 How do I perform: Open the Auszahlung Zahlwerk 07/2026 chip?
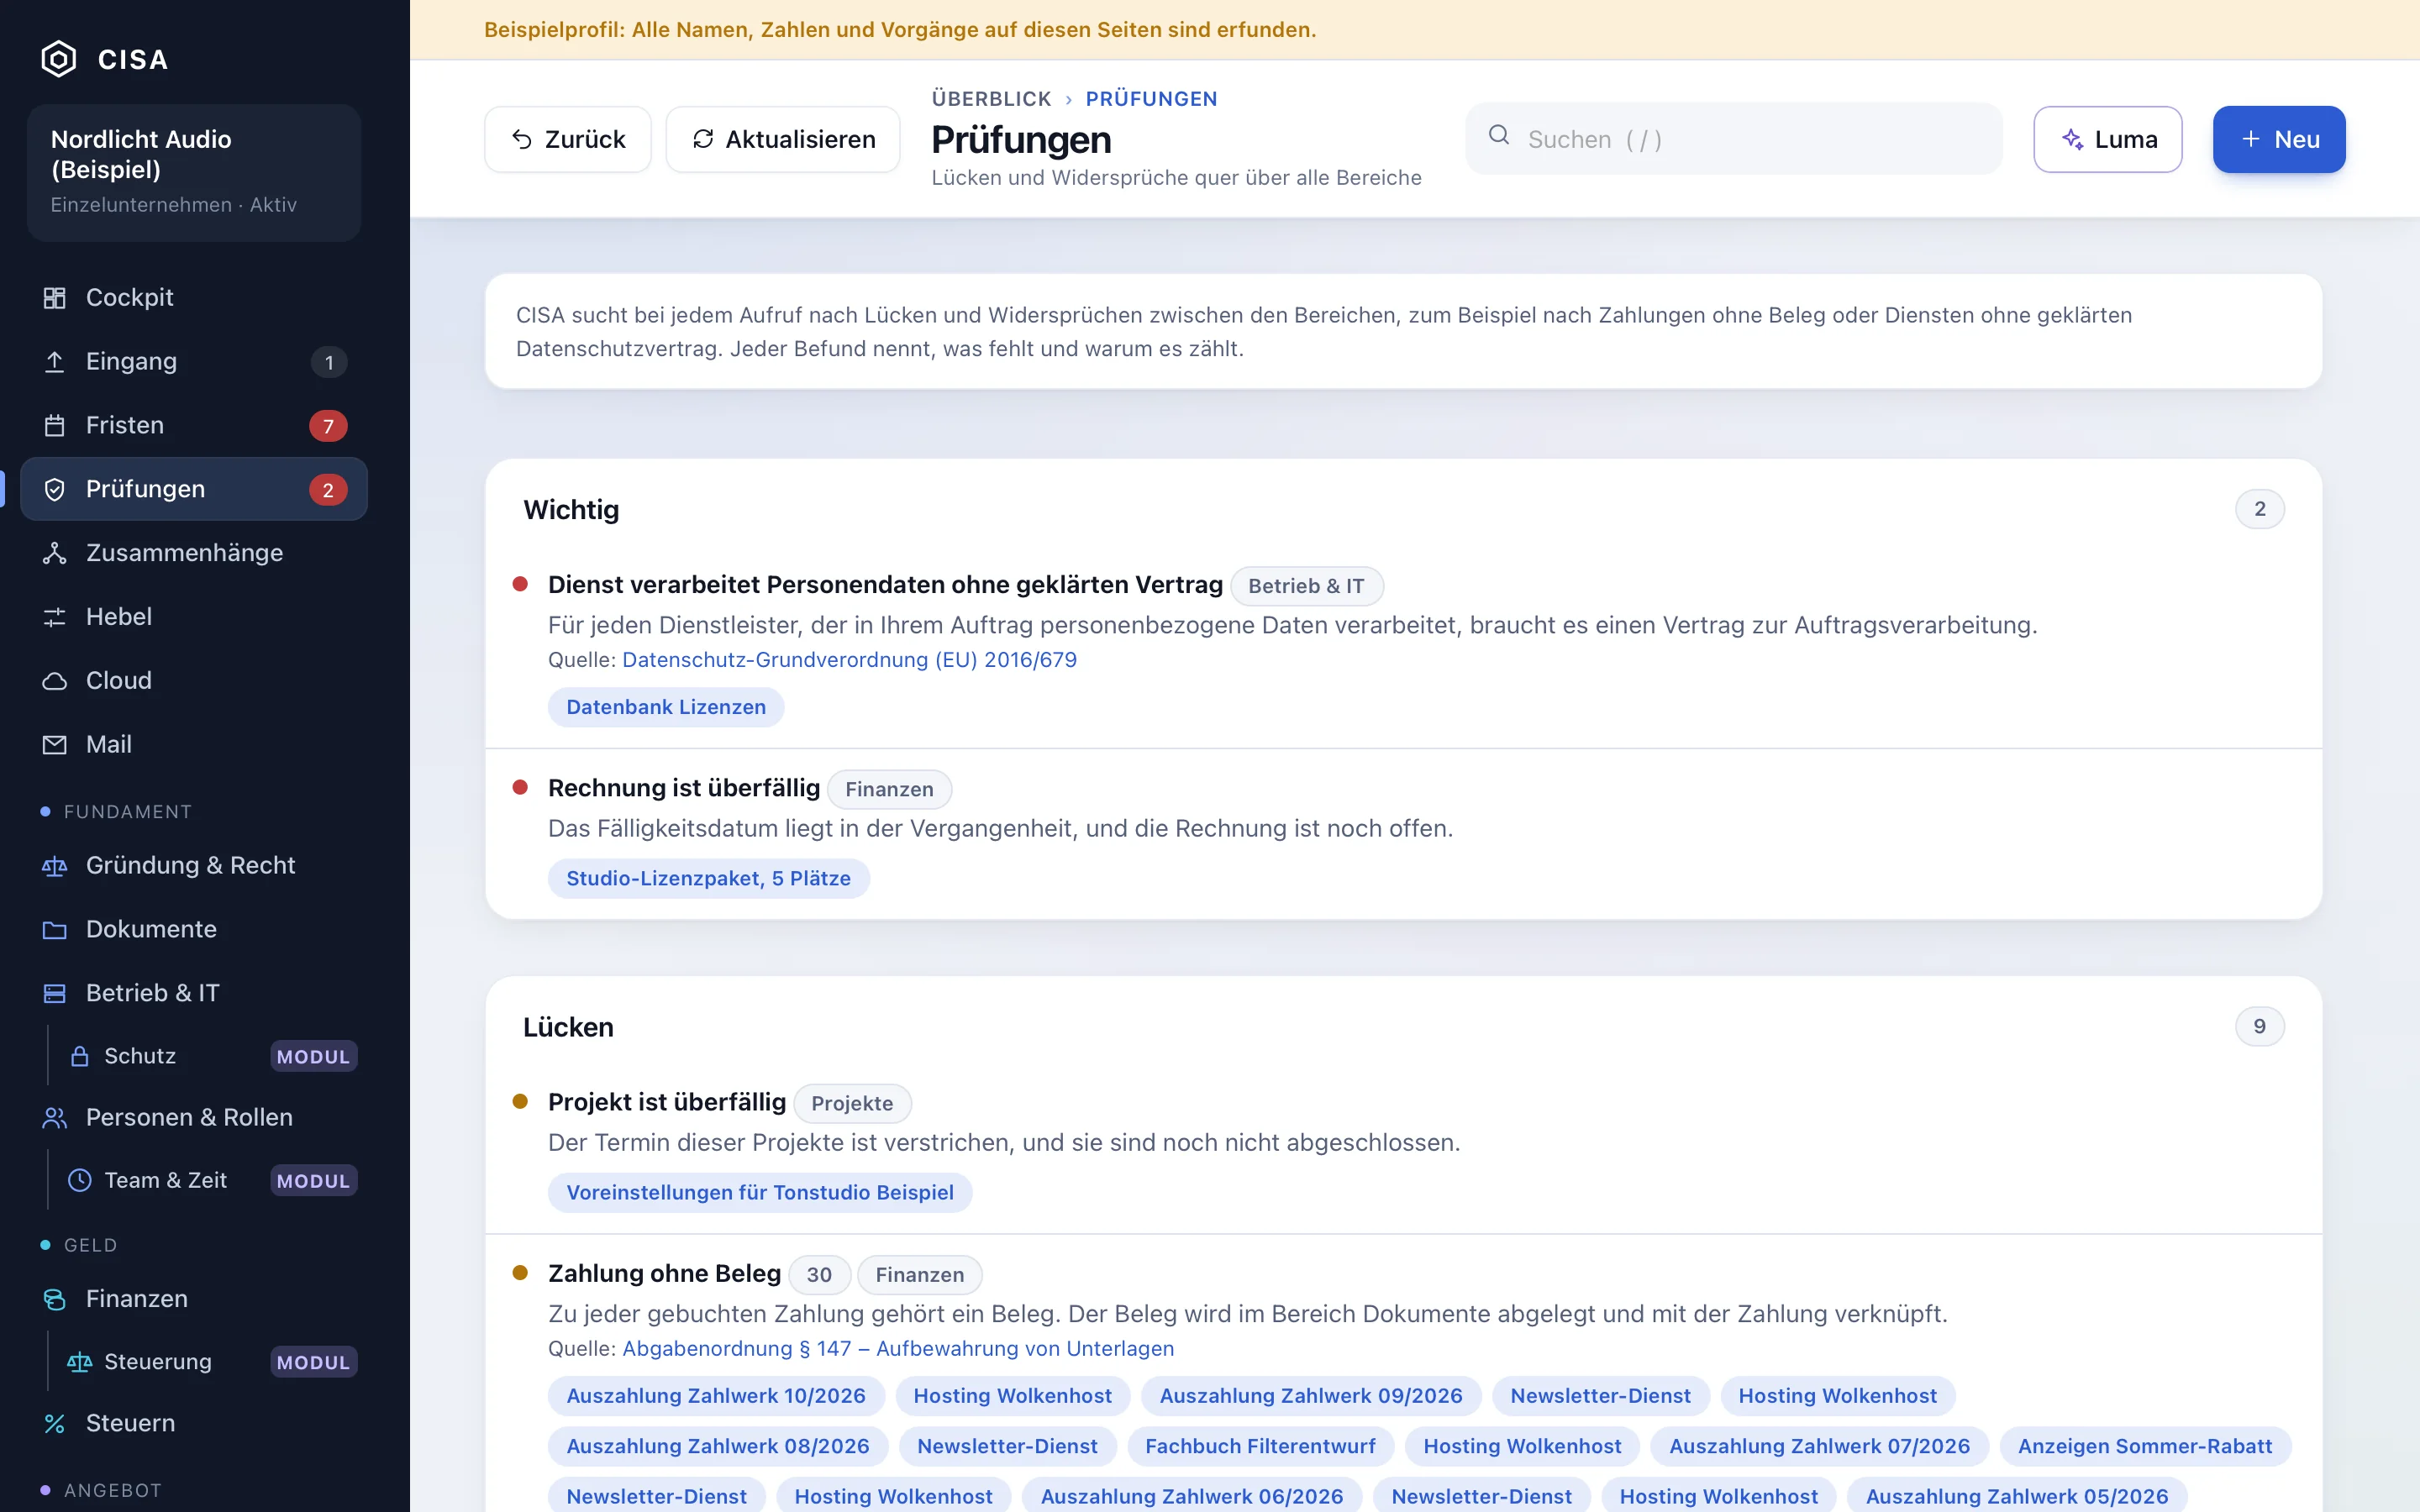[x=1819, y=1447]
